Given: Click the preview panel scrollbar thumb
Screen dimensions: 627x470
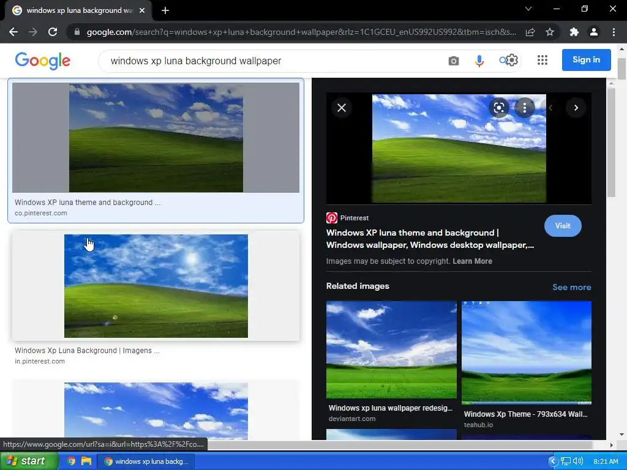Looking at the screenshot, I should pos(610,142).
